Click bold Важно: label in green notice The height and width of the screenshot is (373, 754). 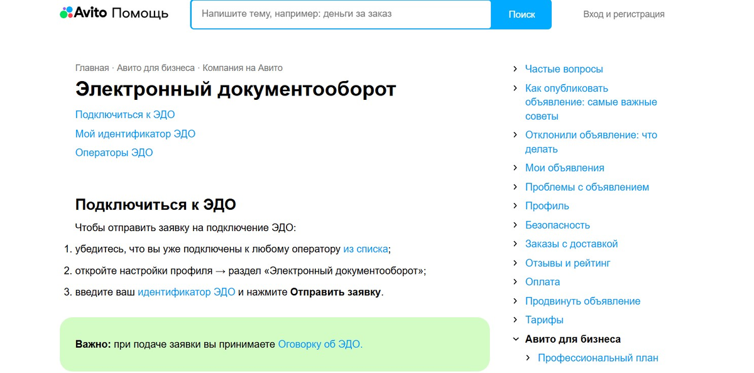pyautogui.click(x=93, y=344)
